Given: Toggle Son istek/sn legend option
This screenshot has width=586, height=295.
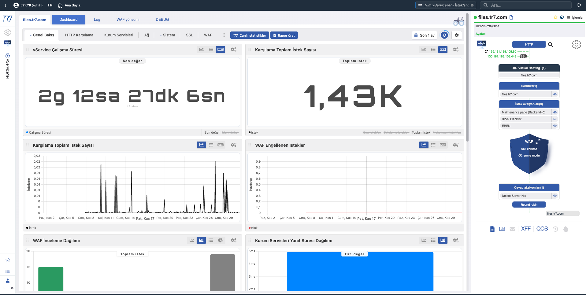Looking at the screenshot, I should click(x=372, y=132).
